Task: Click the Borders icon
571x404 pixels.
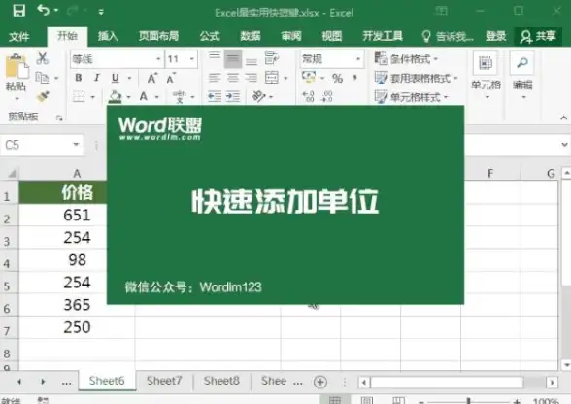Action: tap(79, 97)
